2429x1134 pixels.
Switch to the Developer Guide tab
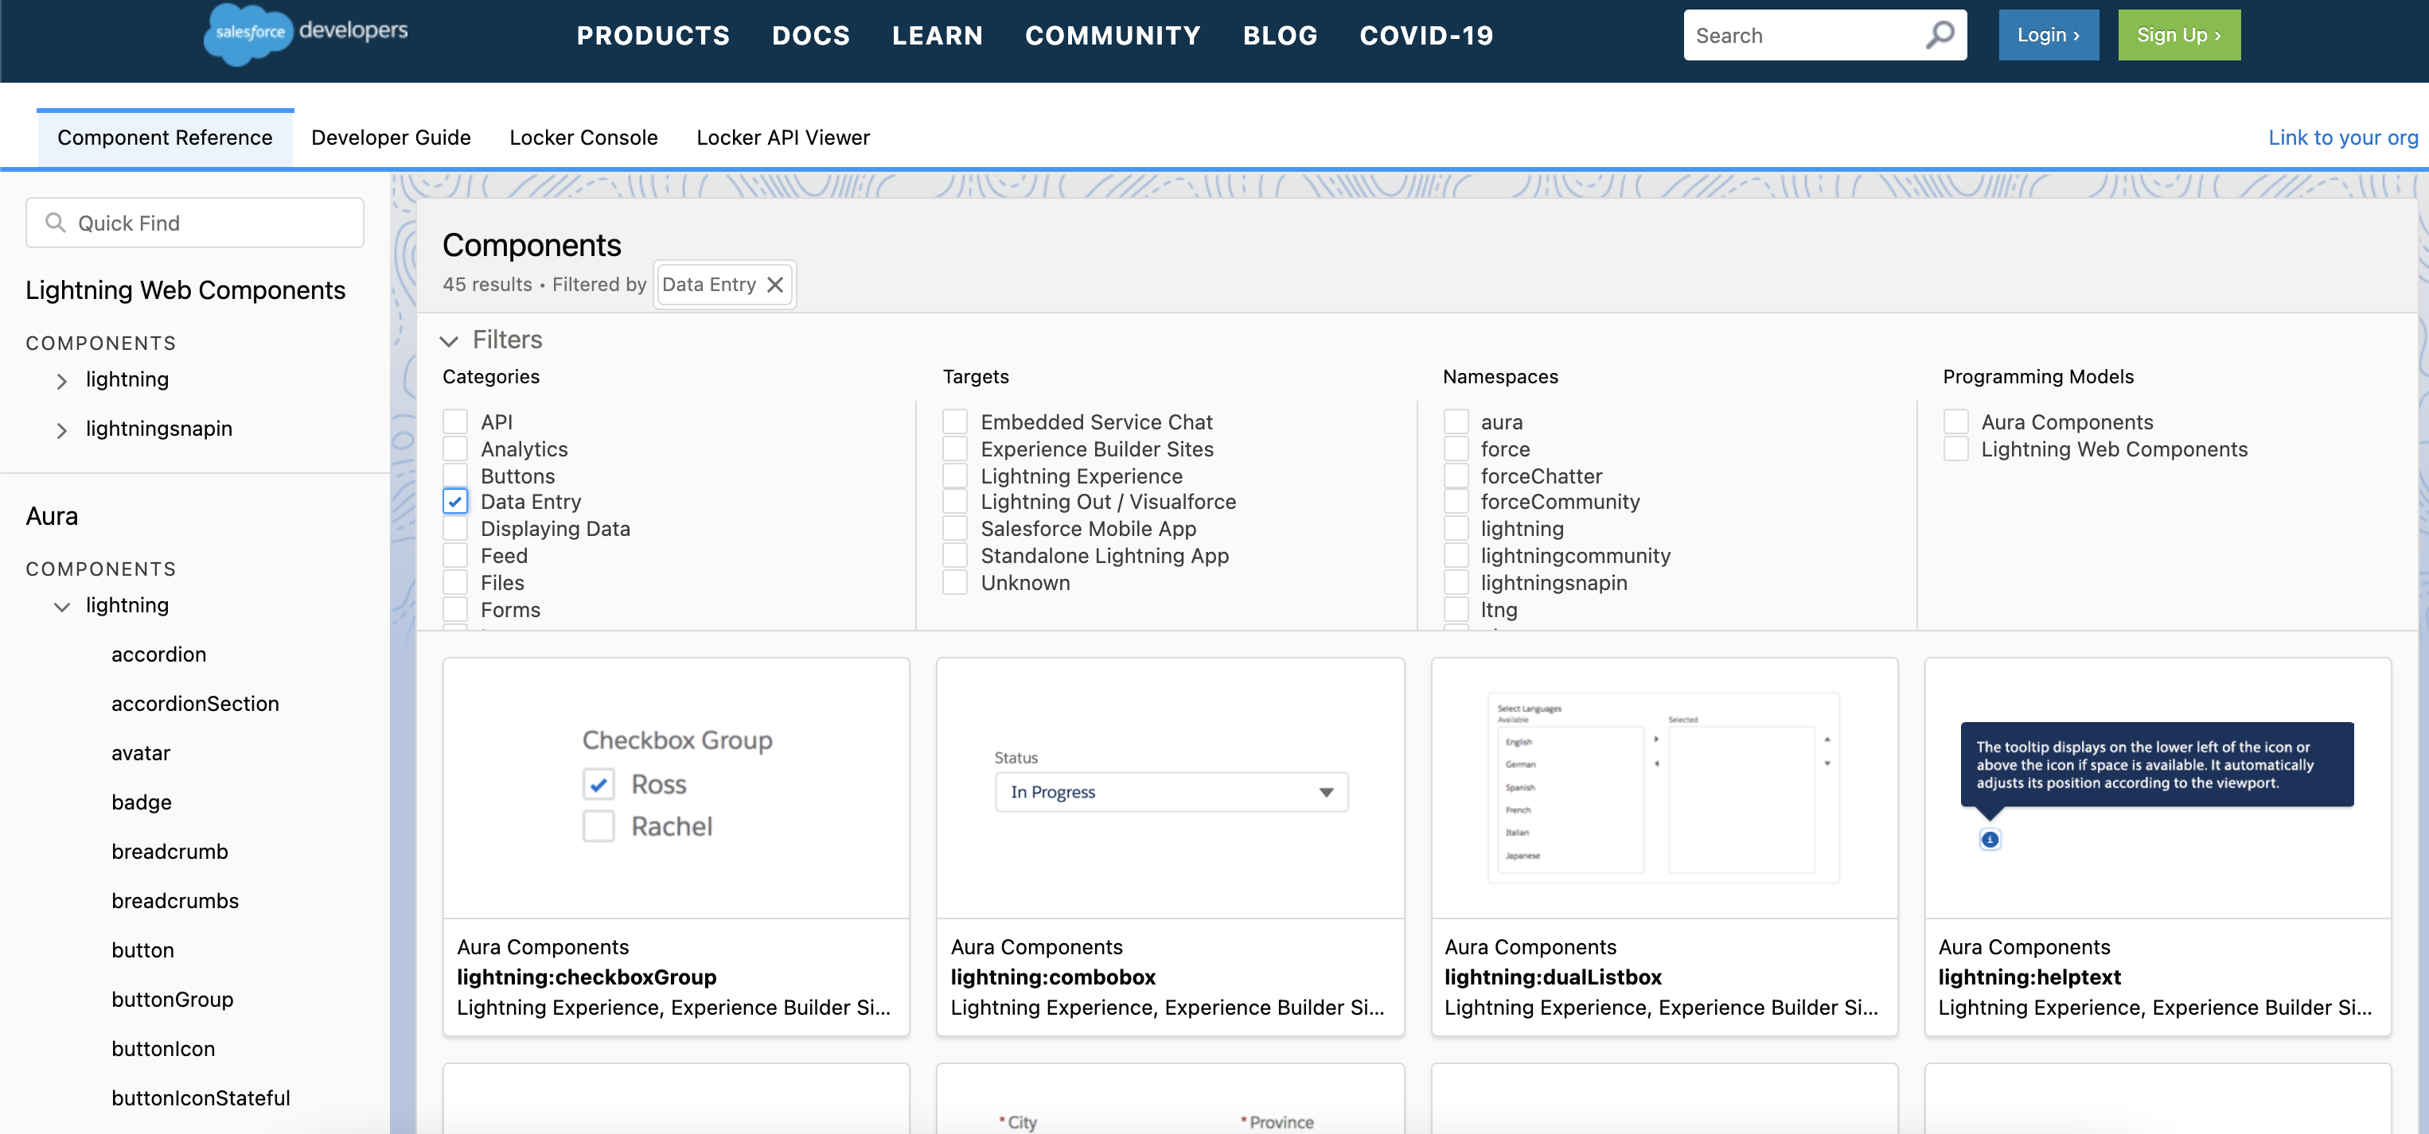392,138
